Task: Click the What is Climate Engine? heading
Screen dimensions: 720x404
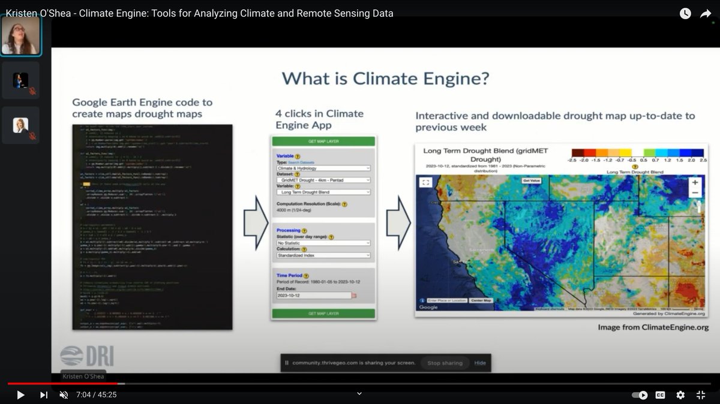Action: click(385, 79)
